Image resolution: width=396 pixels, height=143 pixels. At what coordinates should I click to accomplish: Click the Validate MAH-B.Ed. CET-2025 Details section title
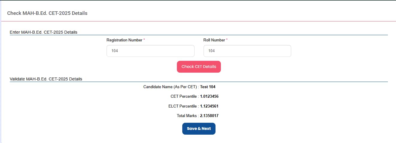[x=46, y=79]
